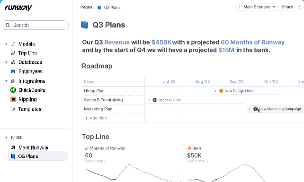Click the Runway logo
304x182 pixels.
tap(18, 8)
